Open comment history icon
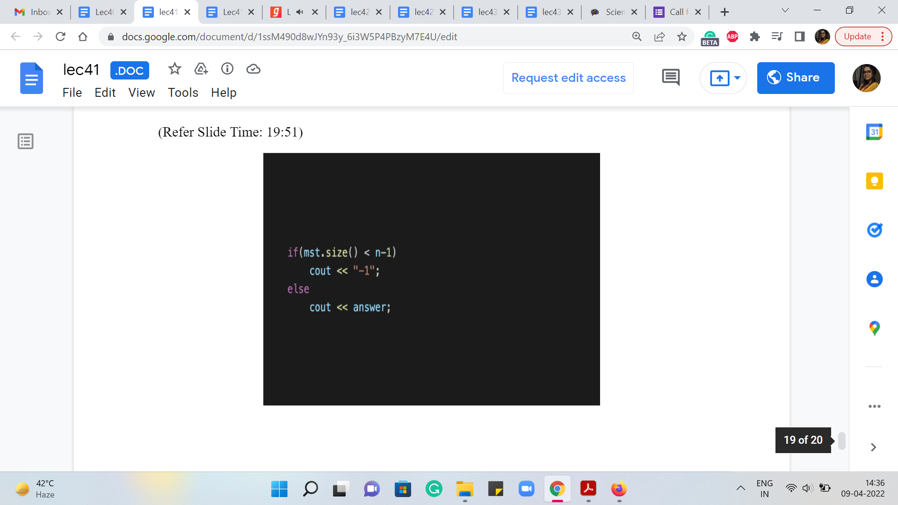898x505 pixels. [671, 78]
